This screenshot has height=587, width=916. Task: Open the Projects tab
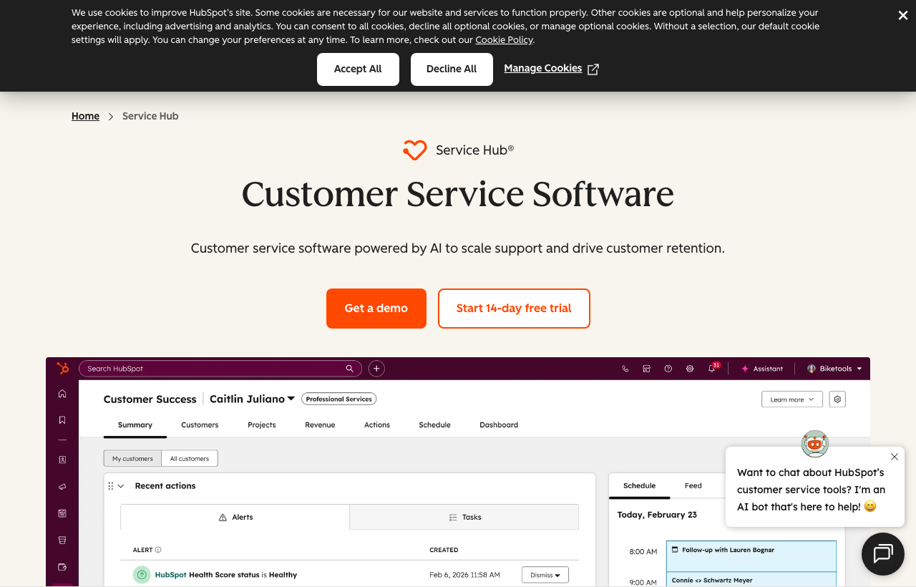(x=262, y=425)
